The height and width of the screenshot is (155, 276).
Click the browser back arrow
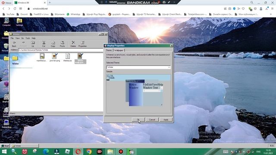3,9
